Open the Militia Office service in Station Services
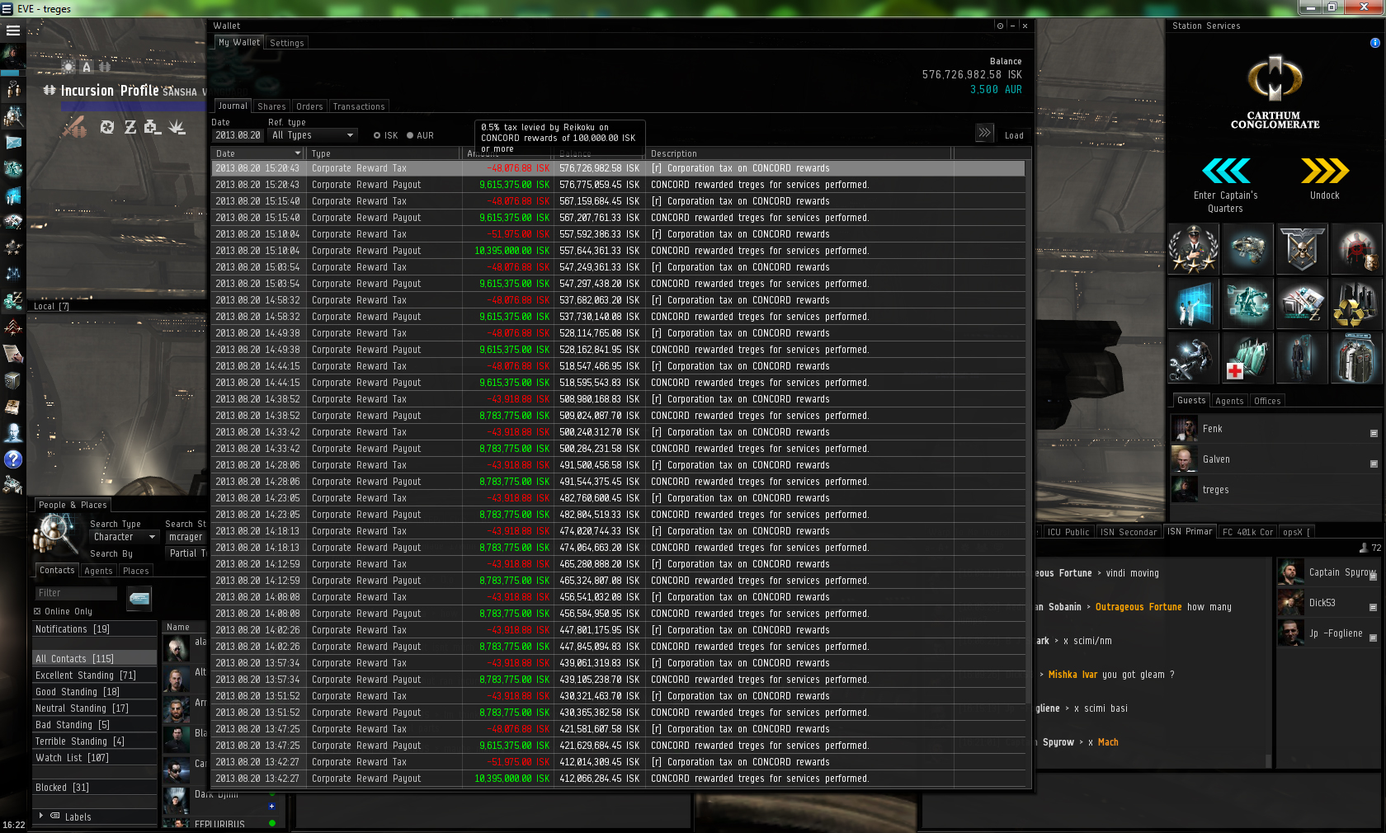The height and width of the screenshot is (833, 1386). tap(1193, 248)
